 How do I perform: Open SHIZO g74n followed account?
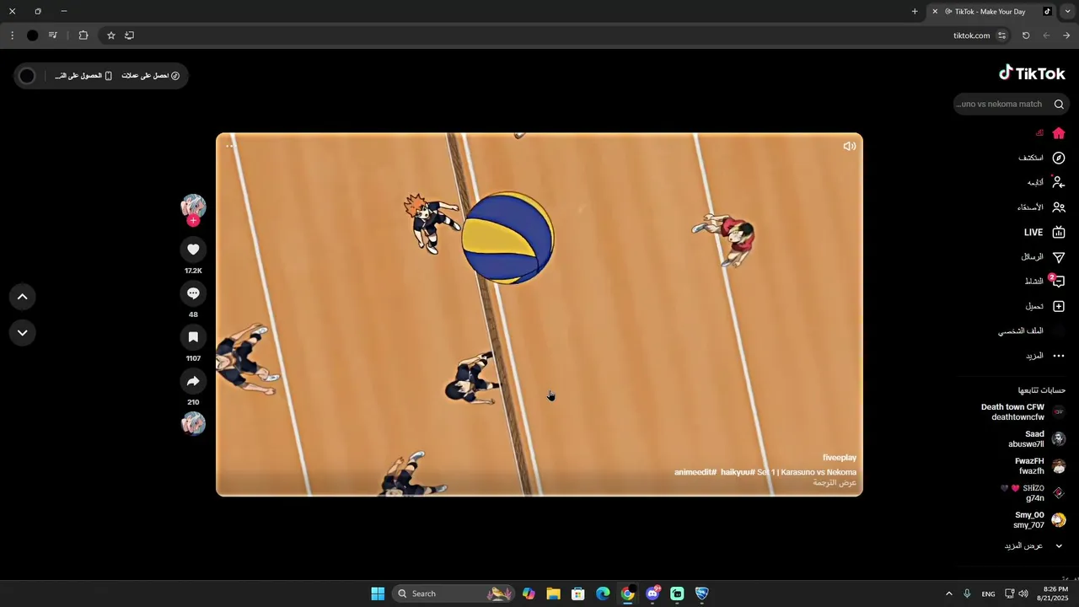click(1033, 493)
